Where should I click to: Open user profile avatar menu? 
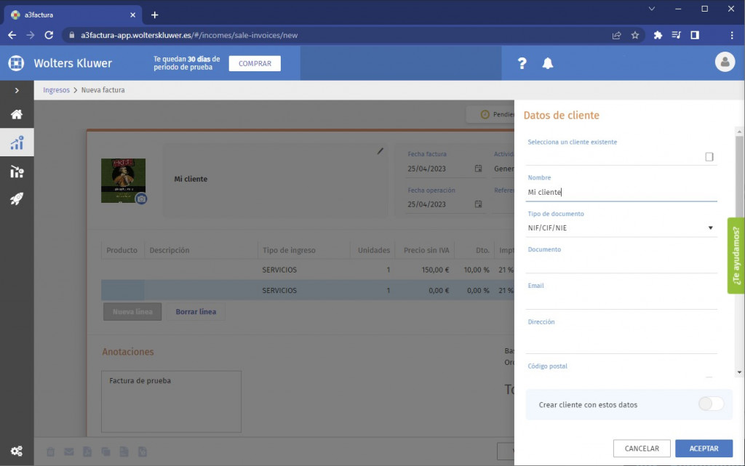point(725,63)
